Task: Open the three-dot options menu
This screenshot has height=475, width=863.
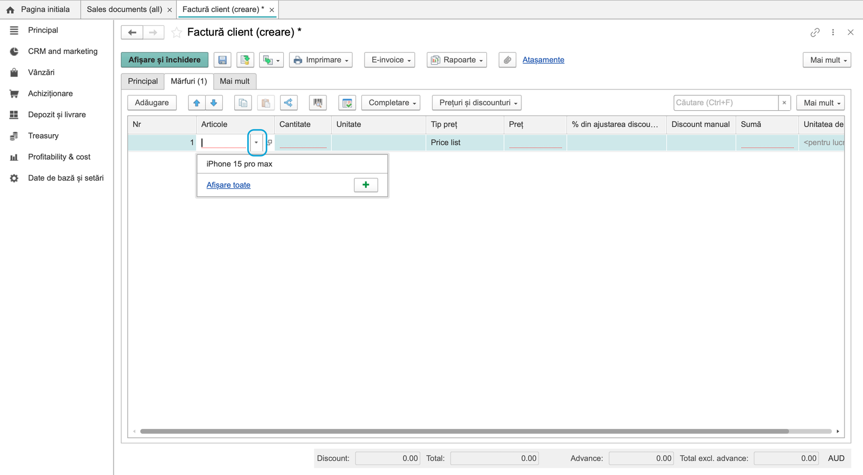Action: (x=833, y=33)
